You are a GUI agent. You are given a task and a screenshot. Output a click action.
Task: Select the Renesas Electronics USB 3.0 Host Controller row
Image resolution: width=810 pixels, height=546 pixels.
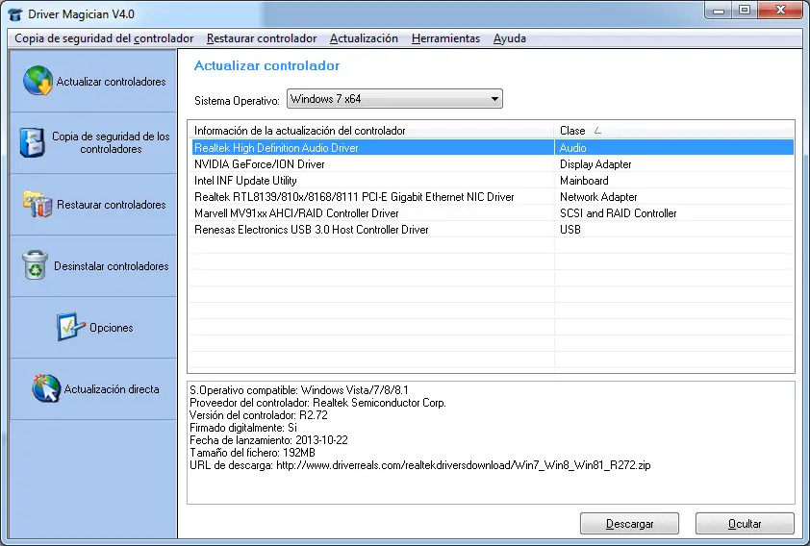tap(493, 230)
